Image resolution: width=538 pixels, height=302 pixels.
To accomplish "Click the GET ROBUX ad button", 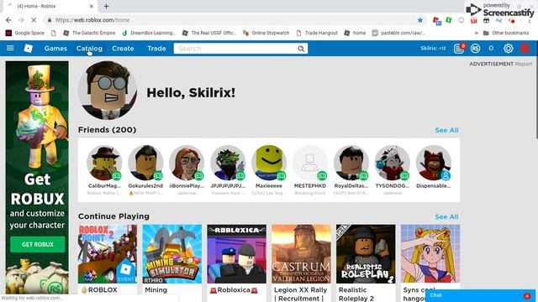I will tap(37, 244).
